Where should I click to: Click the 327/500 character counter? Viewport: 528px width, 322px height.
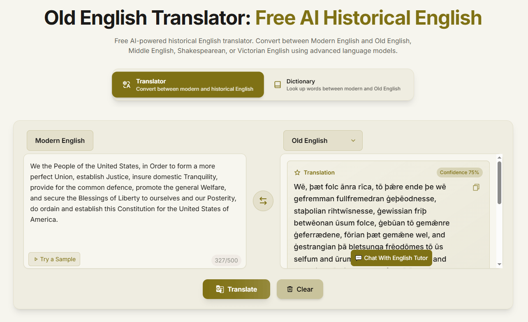click(226, 260)
